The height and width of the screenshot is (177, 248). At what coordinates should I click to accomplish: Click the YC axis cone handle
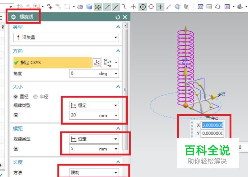214,97
